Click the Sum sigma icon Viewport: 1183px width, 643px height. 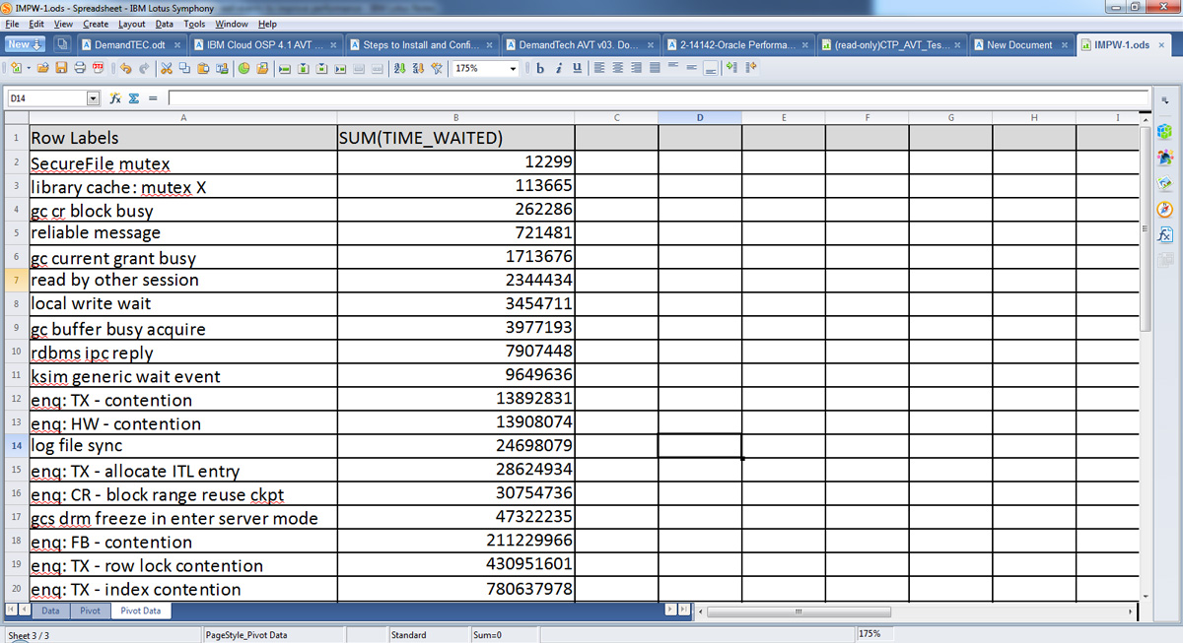coord(133,98)
